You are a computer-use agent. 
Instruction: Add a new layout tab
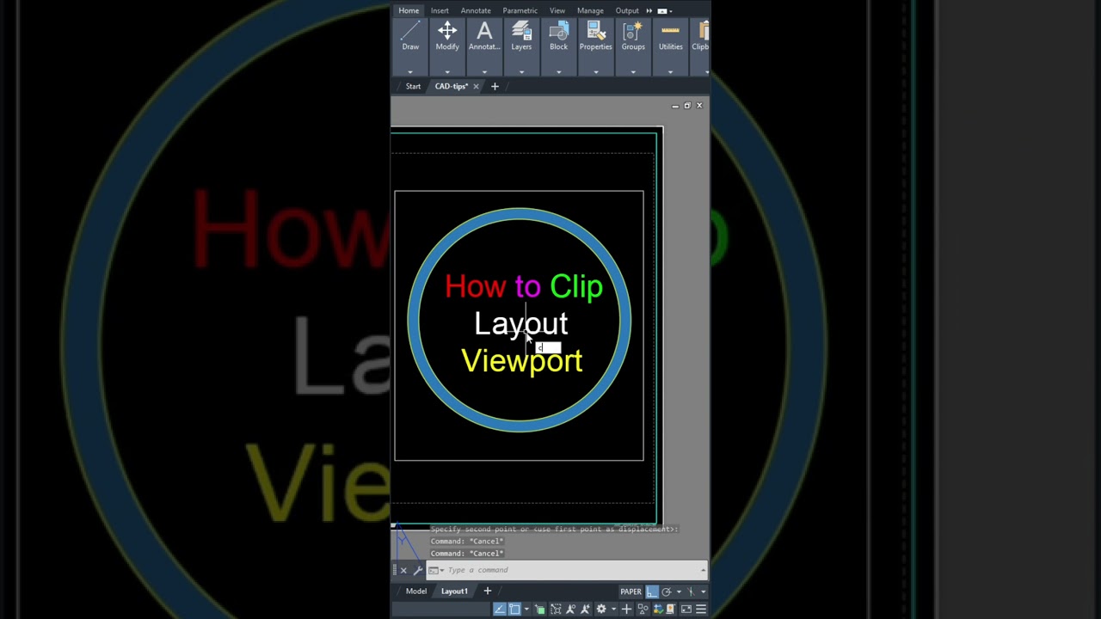click(x=487, y=591)
